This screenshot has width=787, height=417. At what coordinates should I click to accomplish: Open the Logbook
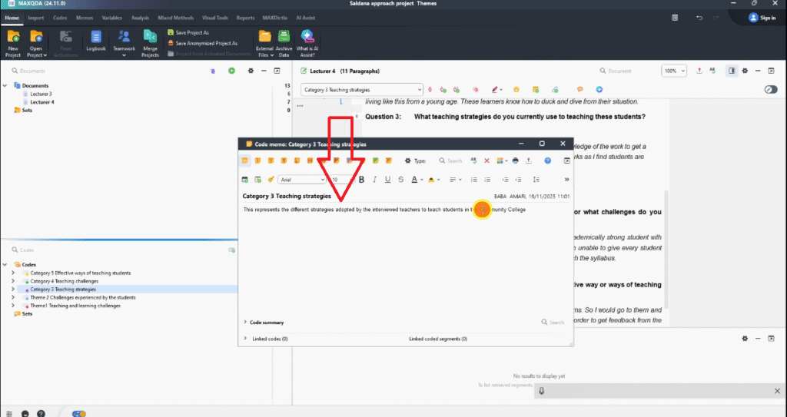click(x=96, y=41)
